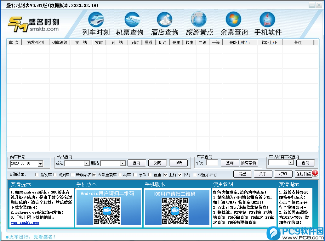Open the wap.smskb.com link
Viewport: 325px width, 241px height.
point(25,223)
